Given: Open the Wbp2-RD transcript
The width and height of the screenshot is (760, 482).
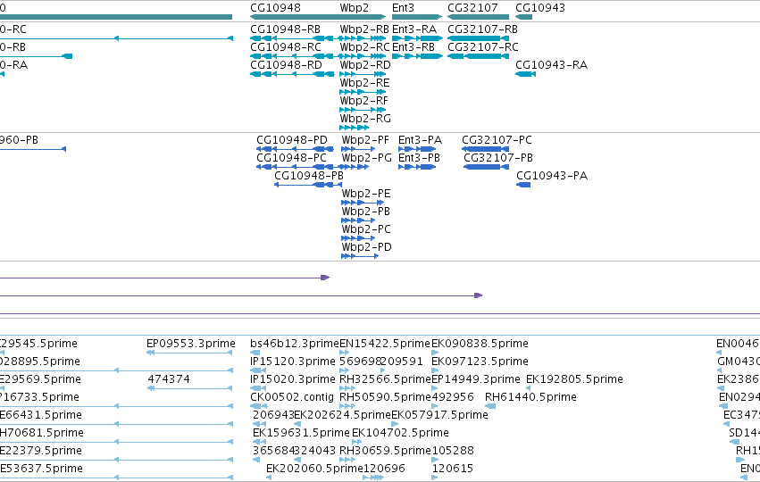Looking at the screenshot, I should [365, 65].
